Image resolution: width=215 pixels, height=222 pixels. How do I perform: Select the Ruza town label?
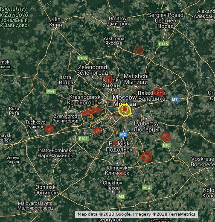(x=14, y=111)
